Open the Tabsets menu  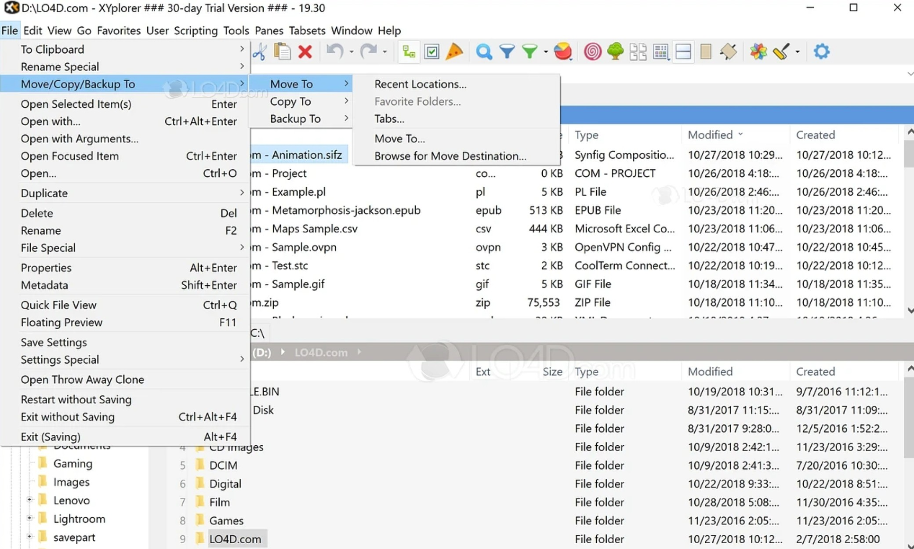(x=307, y=30)
